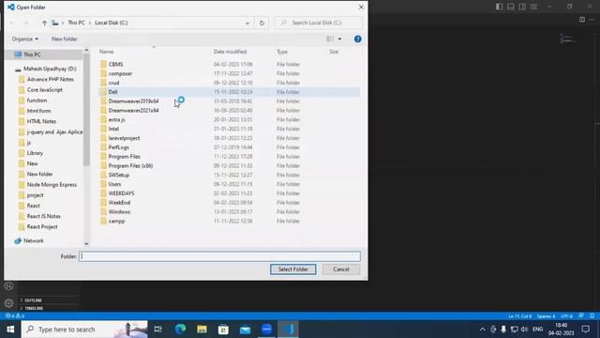Open HTML Notes folder in sidebar
The height and width of the screenshot is (338, 600).
[41, 121]
